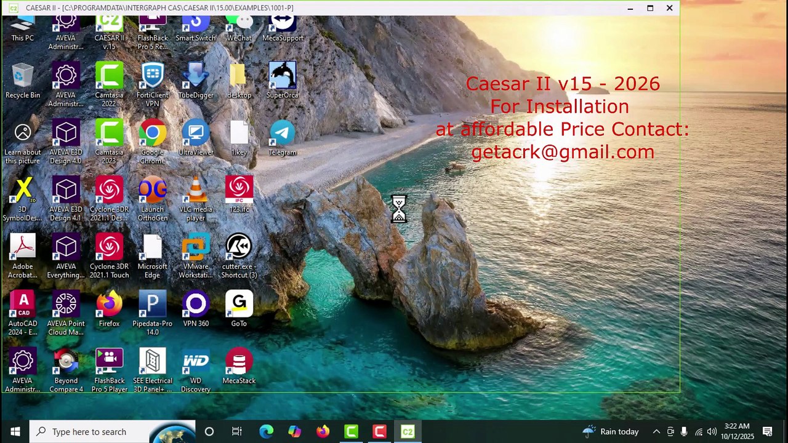
Task: Click the UltraViewer desktop icon
Action: [x=196, y=138]
